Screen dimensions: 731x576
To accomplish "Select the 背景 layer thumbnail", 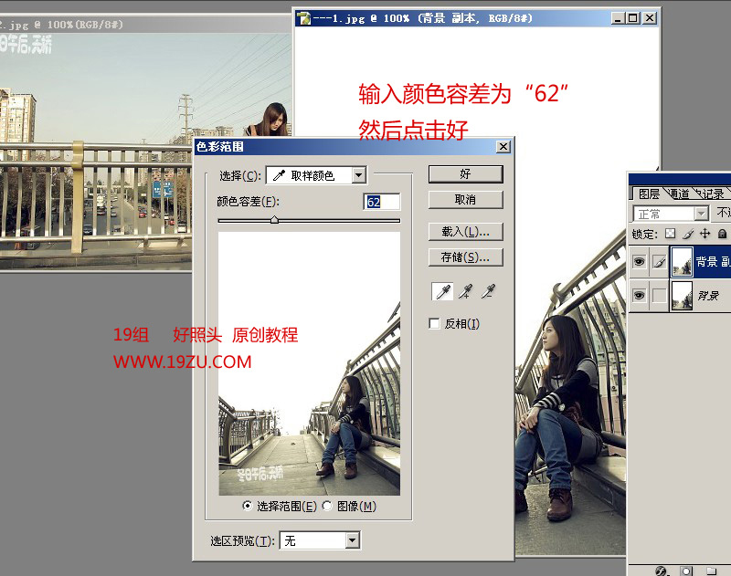I will click(682, 295).
